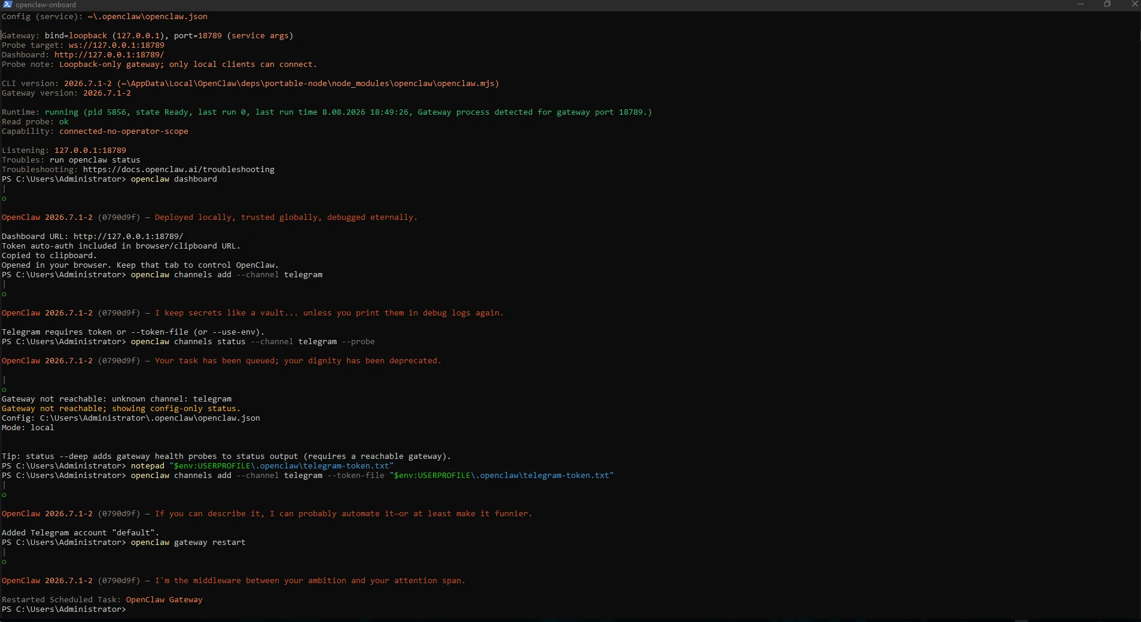1141x622 pixels.
Task: Click the PowerShell icon in the title bar
Action: 7,4
